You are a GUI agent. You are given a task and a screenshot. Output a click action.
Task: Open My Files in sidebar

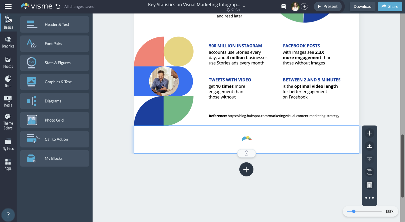(8, 144)
